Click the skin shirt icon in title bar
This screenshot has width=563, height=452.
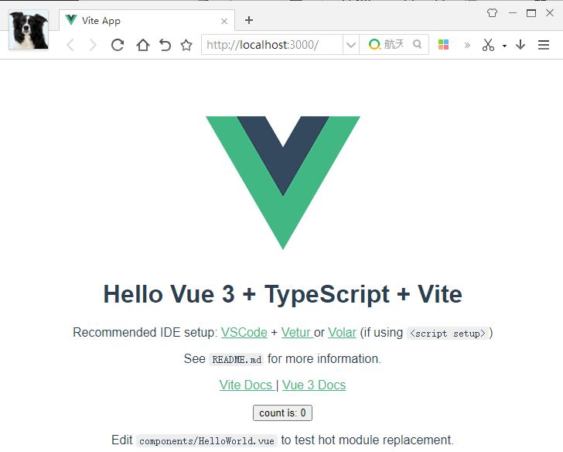click(x=493, y=13)
